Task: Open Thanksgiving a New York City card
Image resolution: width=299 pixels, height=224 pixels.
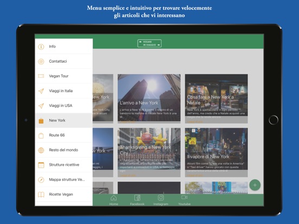Action: tap(149, 153)
